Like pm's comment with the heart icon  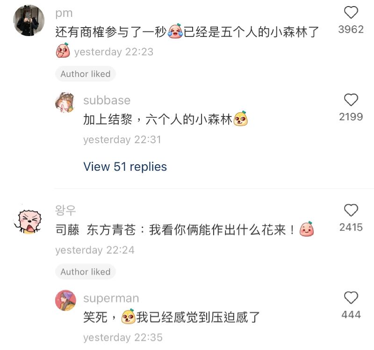(351, 13)
